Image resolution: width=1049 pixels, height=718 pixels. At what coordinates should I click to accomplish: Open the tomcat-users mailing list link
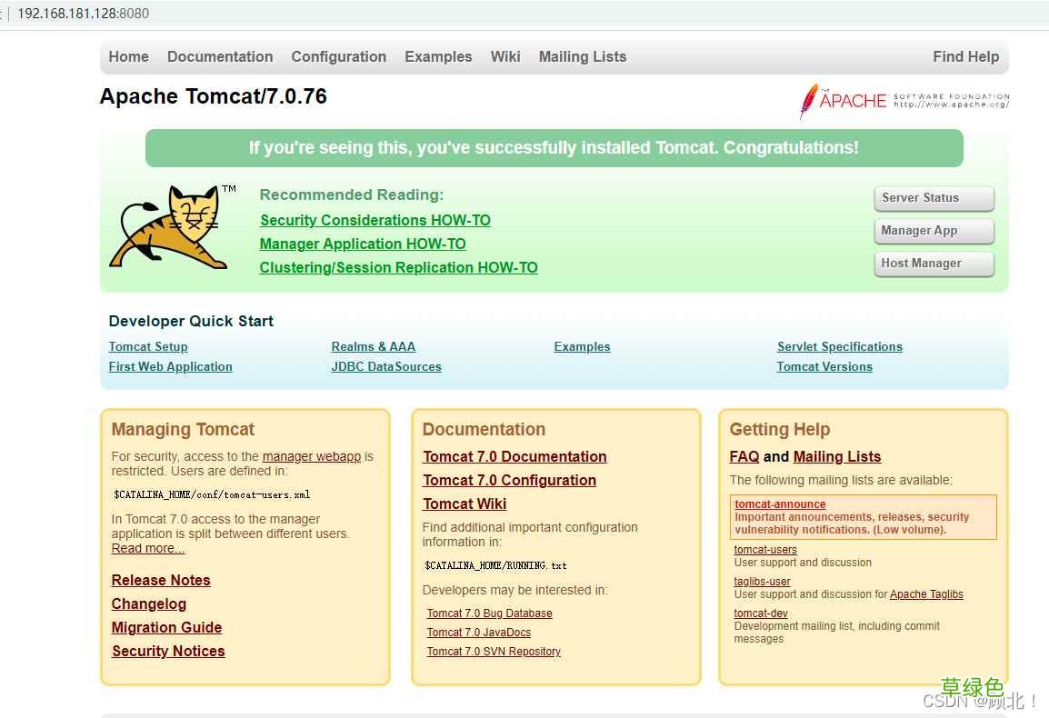point(765,550)
